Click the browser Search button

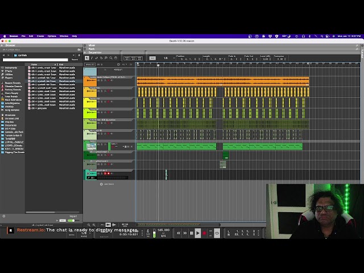tap(75, 60)
